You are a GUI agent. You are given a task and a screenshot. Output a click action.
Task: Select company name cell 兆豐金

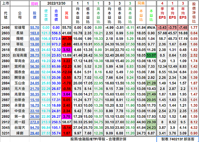pyautogui.click(x=20, y=94)
